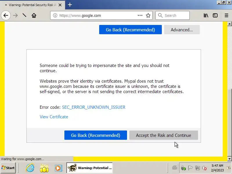Click the top Go Back (Recommended) button

(130, 30)
